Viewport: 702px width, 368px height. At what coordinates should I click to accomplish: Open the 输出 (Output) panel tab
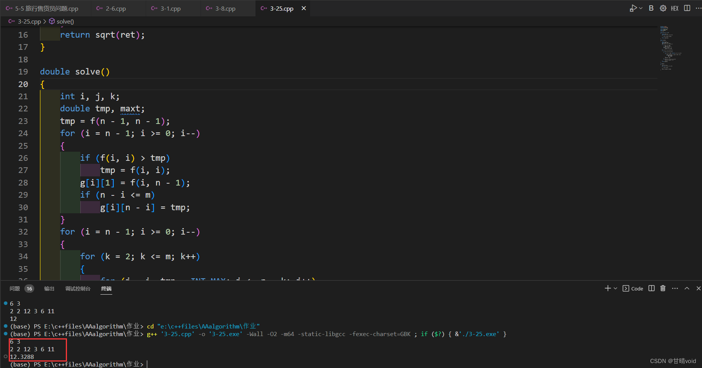49,289
